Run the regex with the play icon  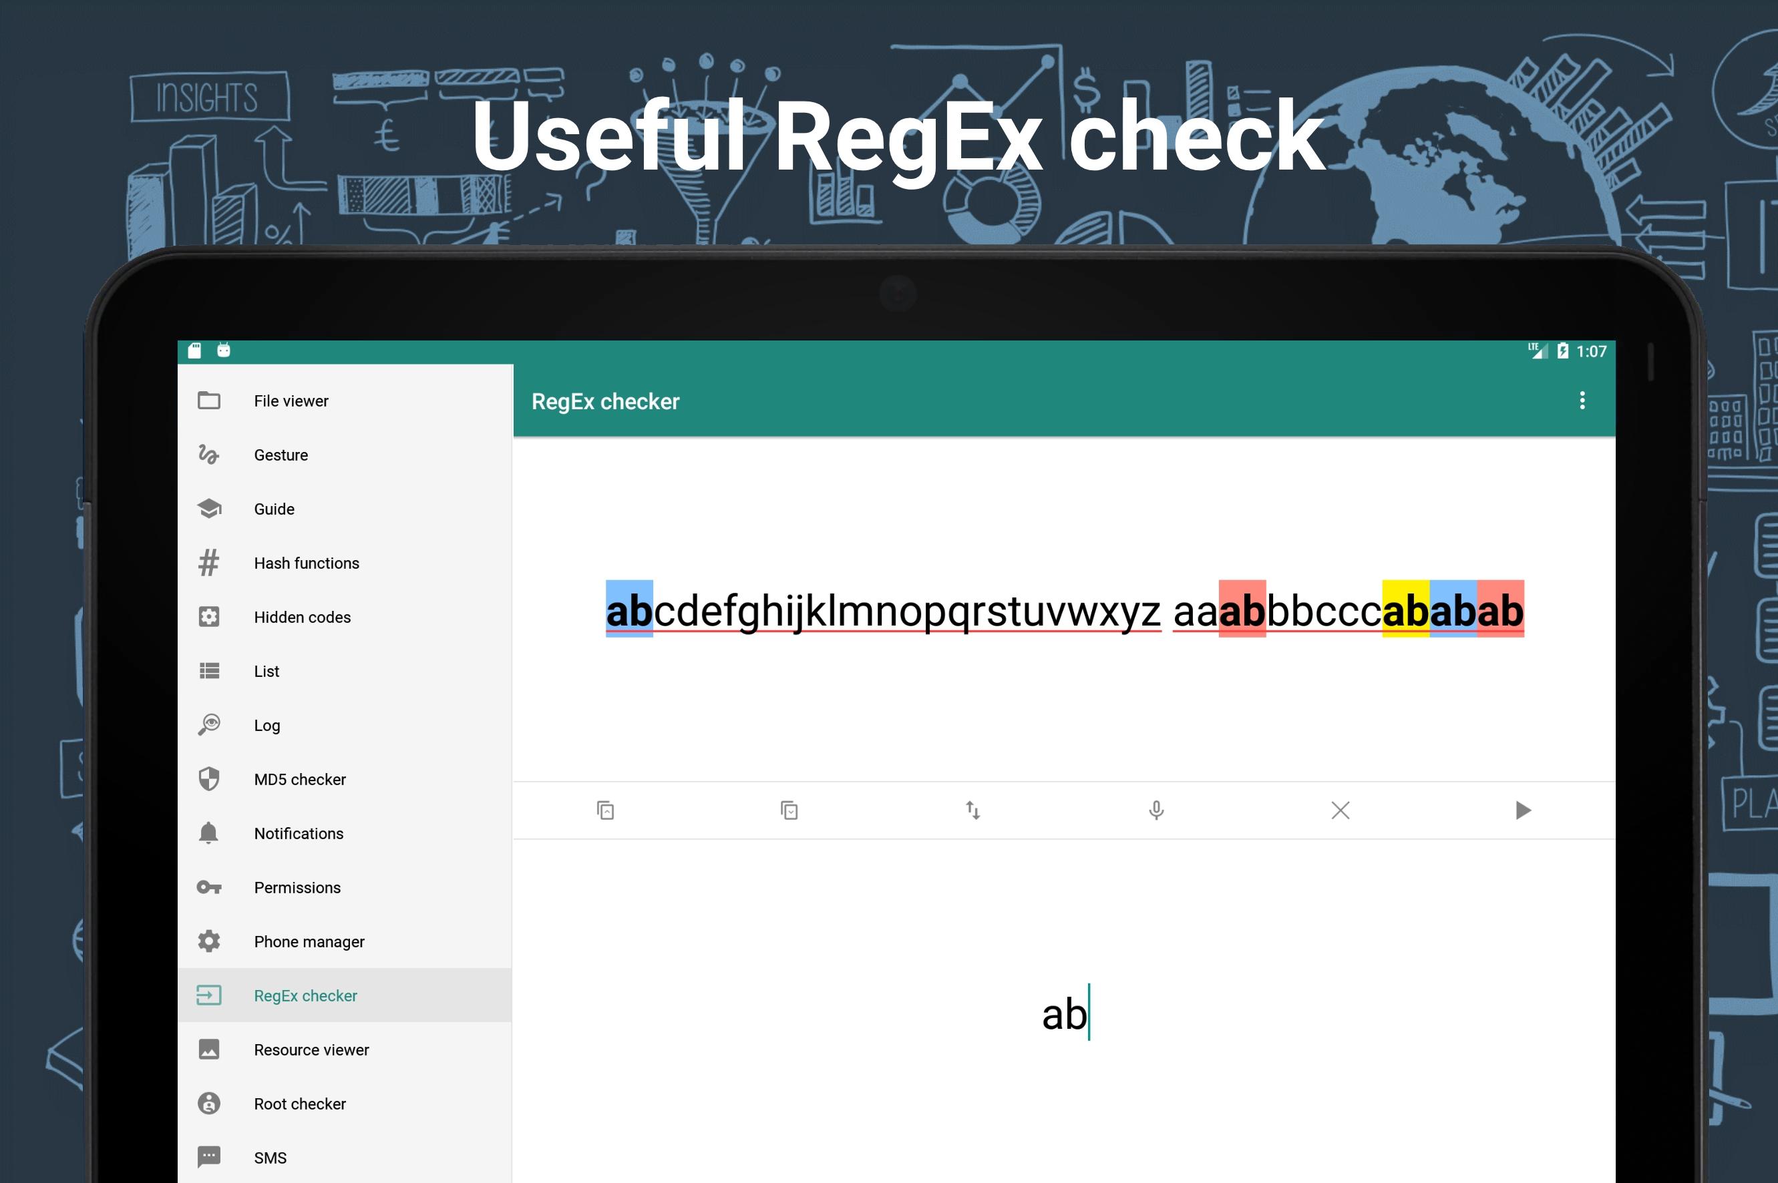click(x=1523, y=810)
